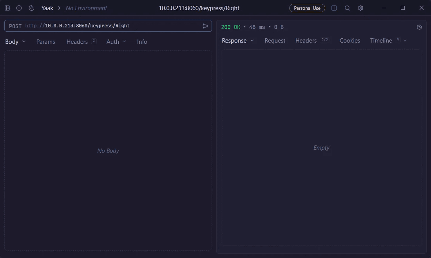Image resolution: width=431 pixels, height=258 pixels.
Task: Minimize the Yaak window
Action: pyautogui.click(x=384, y=8)
